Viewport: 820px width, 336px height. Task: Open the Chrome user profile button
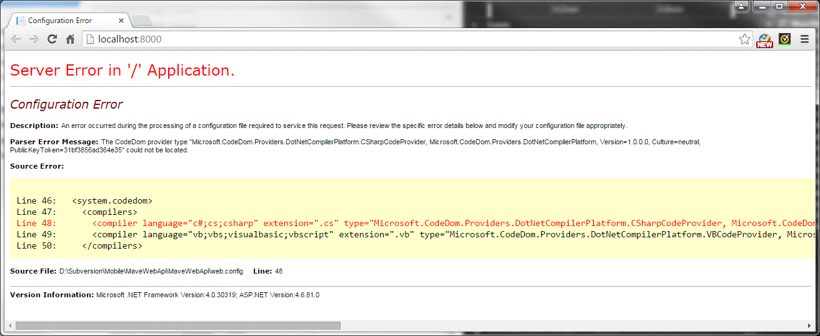pyautogui.click(x=741, y=6)
